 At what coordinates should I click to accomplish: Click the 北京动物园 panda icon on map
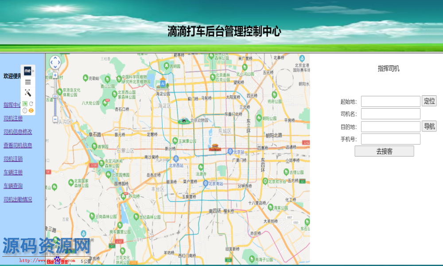tap(184, 121)
